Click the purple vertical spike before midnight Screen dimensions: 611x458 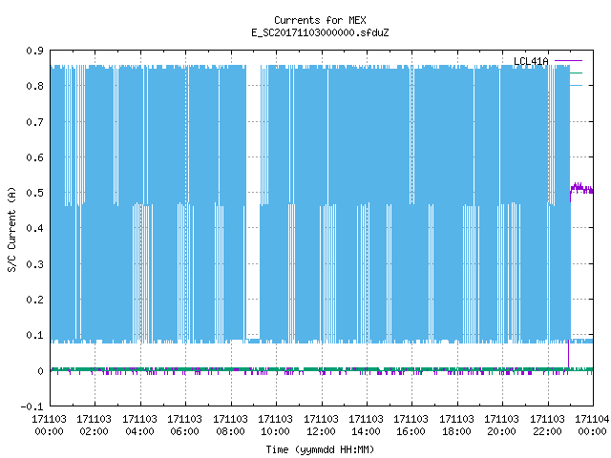pyautogui.click(x=569, y=354)
